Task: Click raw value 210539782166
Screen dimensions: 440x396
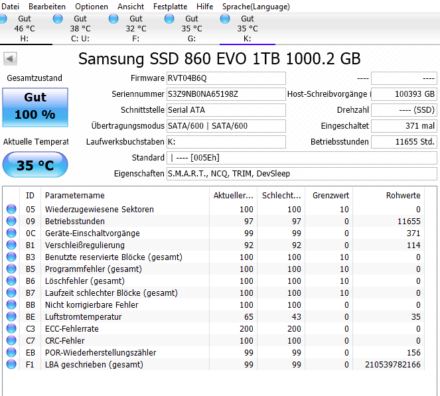Action: (x=393, y=364)
